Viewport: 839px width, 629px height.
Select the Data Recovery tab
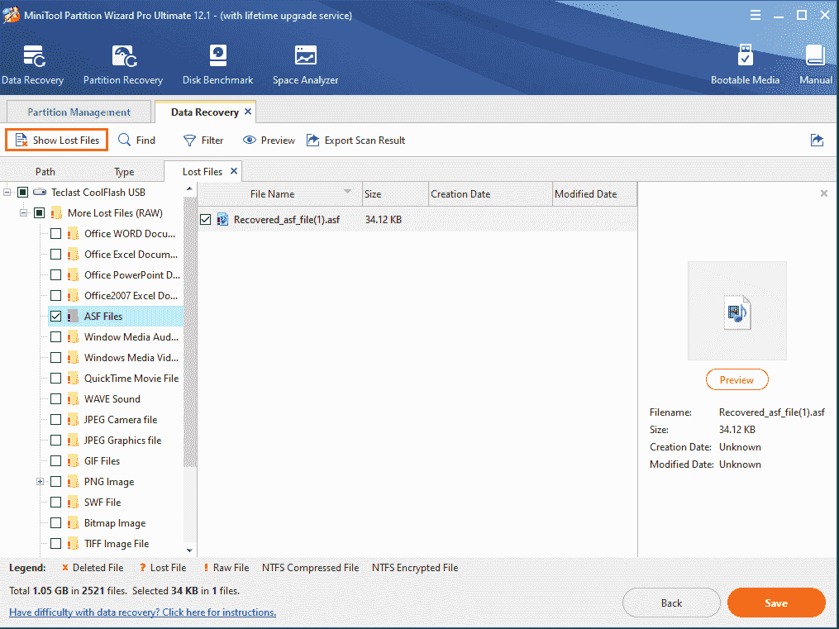[x=205, y=112]
